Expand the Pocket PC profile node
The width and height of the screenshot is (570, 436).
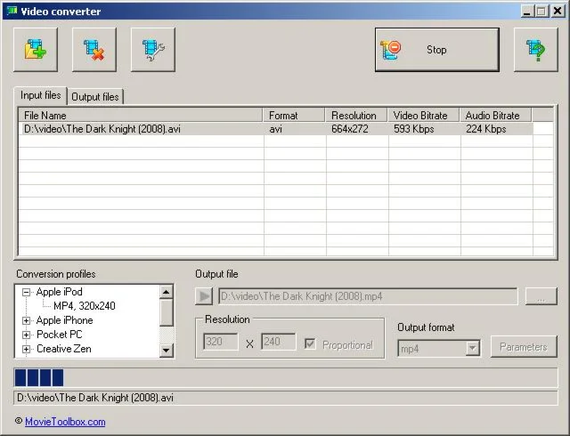pyautogui.click(x=27, y=335)
